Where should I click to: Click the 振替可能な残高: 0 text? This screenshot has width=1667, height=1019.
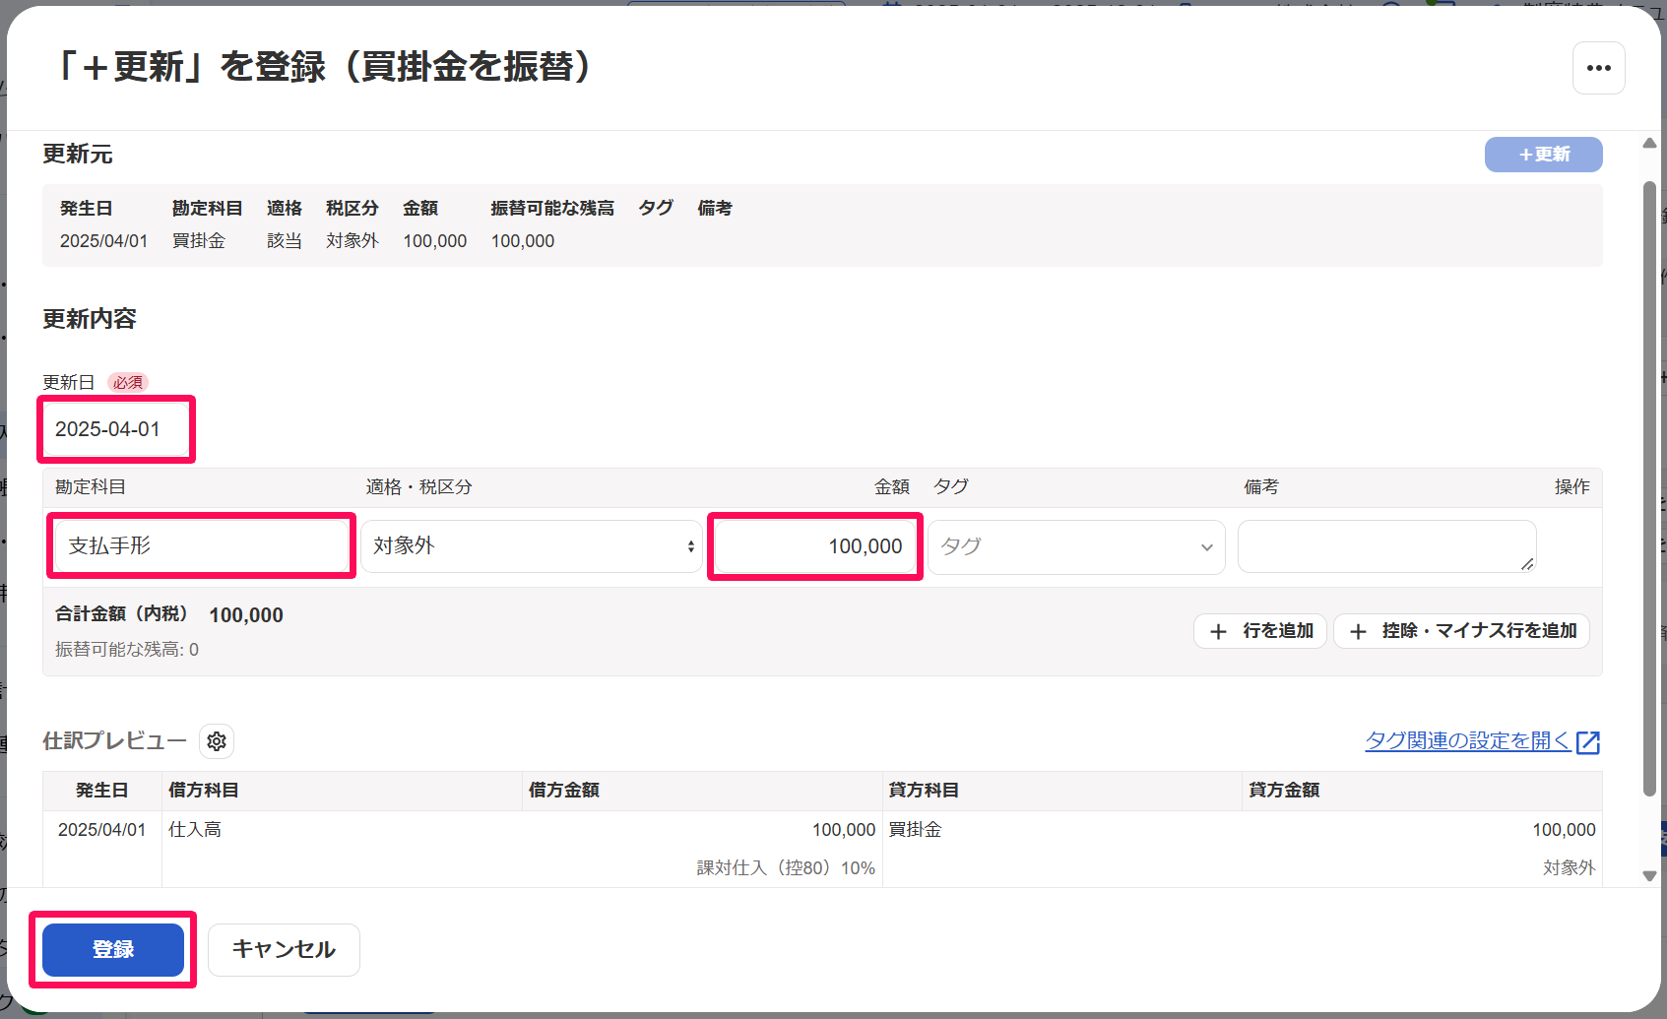point(127,650)
